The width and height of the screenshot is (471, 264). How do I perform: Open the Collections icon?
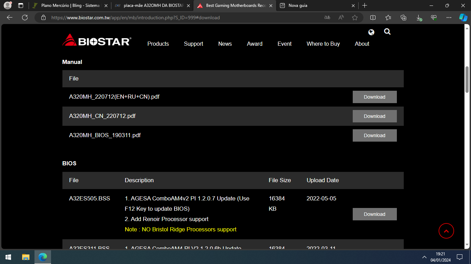point(403,18)
